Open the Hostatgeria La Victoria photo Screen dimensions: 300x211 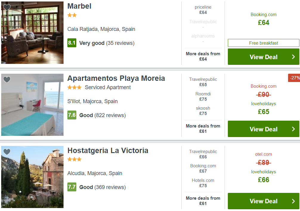32,177
